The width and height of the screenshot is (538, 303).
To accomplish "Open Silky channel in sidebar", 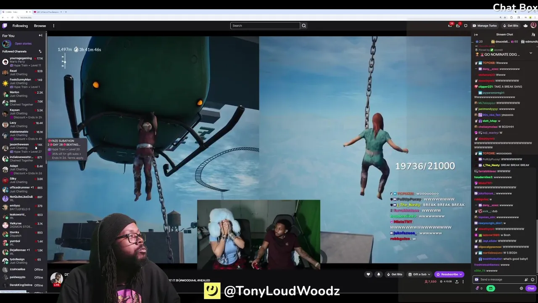I will point(22,180).
